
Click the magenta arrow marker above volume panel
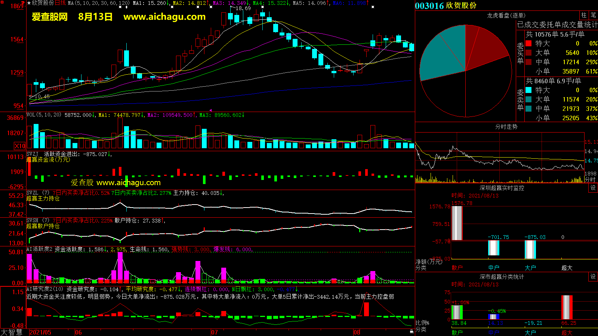pyautogui.click(x=210, y=110)
